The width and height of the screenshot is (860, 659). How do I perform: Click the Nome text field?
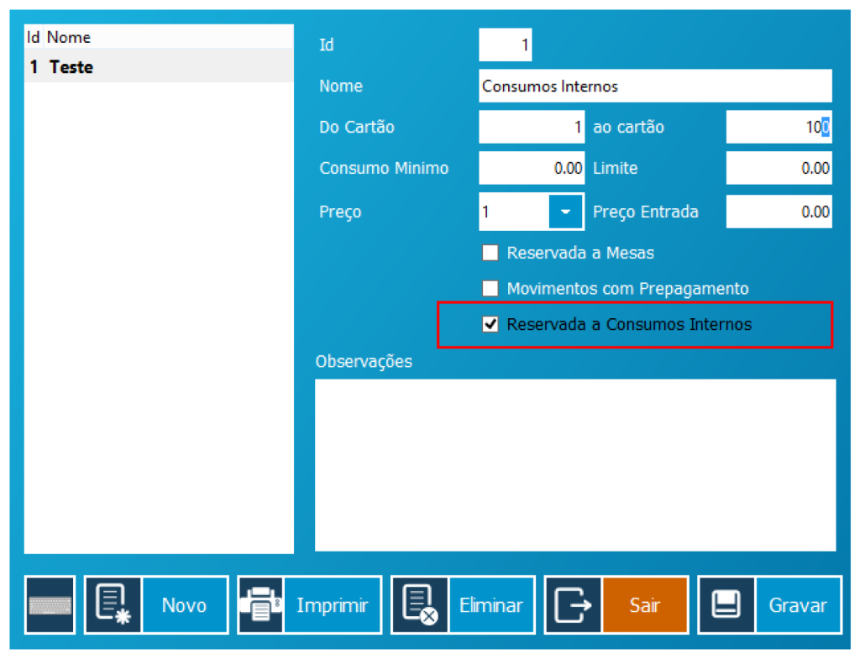click(655, 86)
